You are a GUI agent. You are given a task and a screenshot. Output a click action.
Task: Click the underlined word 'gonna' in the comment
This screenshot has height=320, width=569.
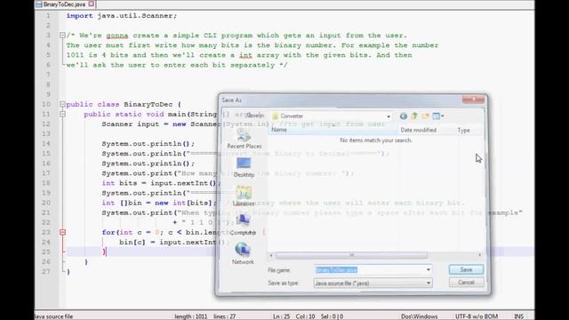(116, 36)
